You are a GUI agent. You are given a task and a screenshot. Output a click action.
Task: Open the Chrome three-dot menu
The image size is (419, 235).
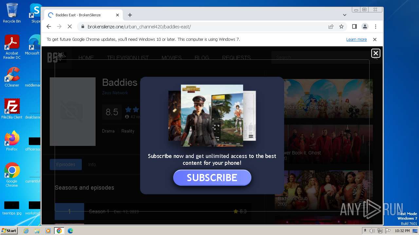coord(375,27)
